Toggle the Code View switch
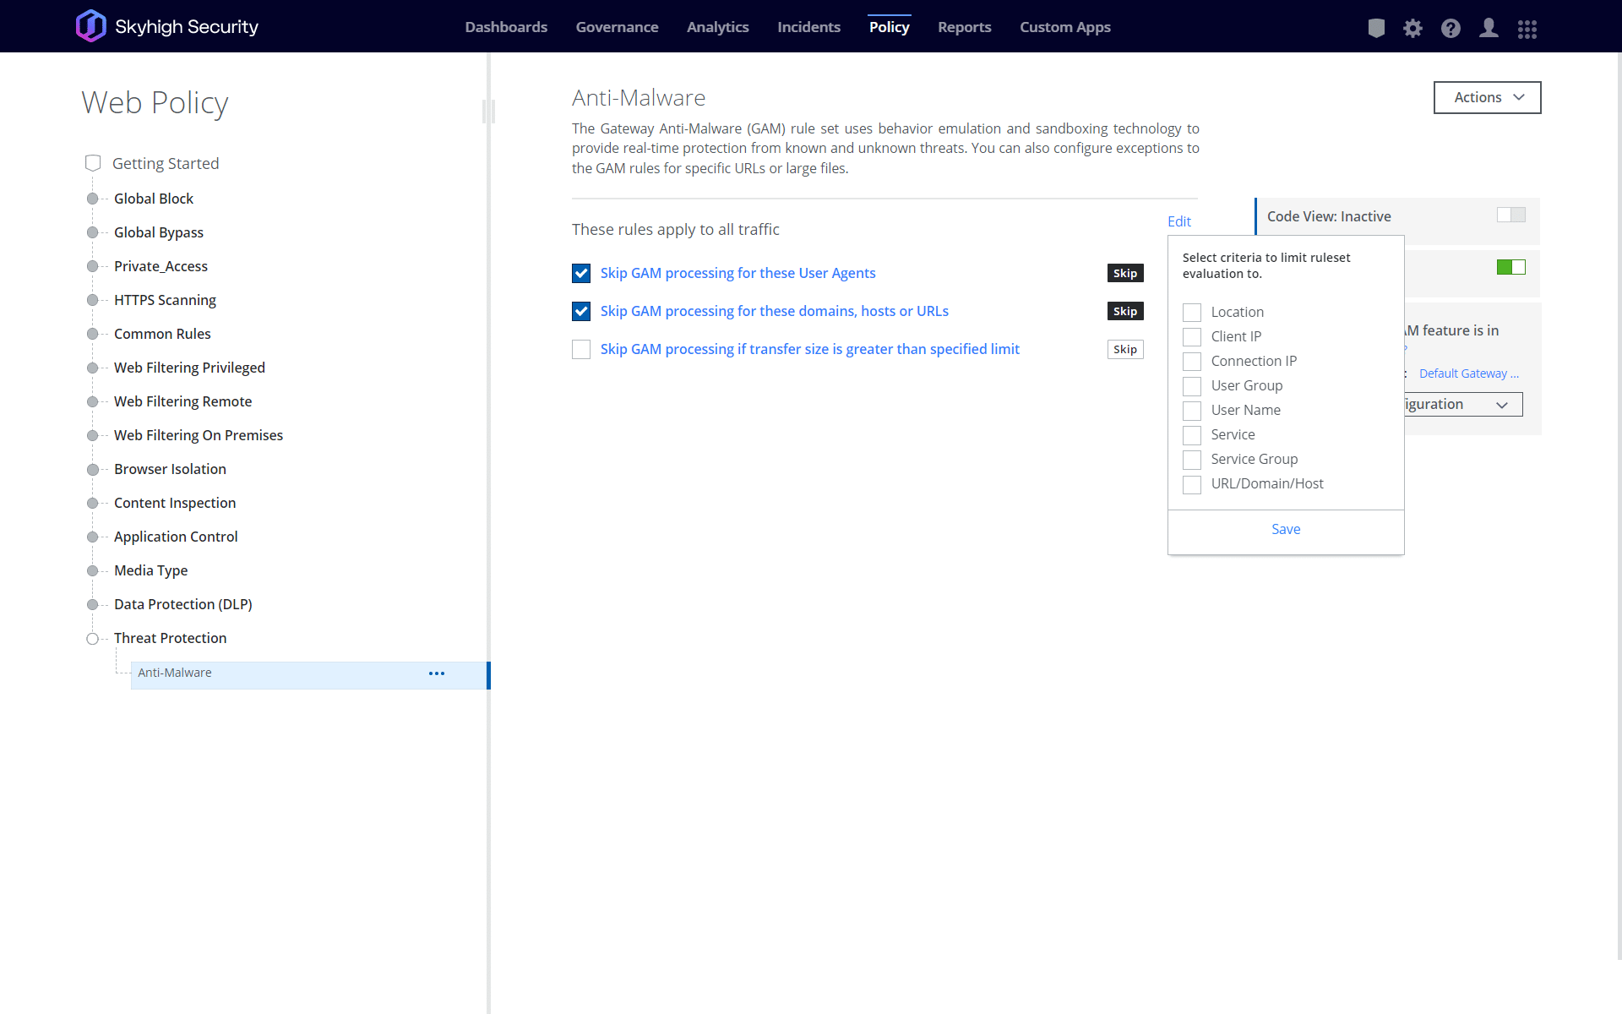1622x1014 pixels. coord(1510,215)
